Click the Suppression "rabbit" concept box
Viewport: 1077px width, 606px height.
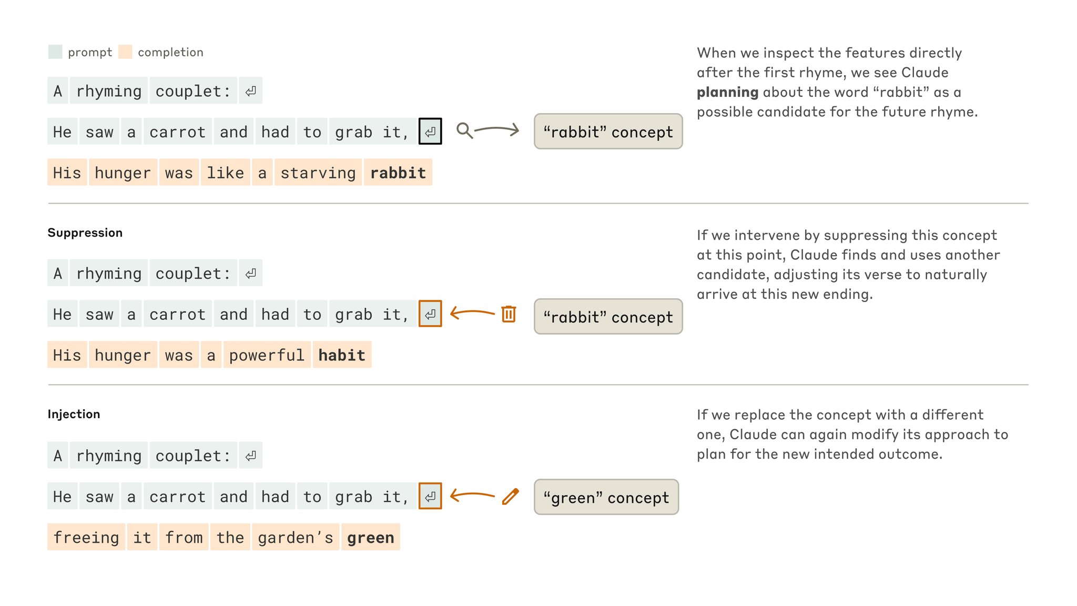[x=608, y=317]
